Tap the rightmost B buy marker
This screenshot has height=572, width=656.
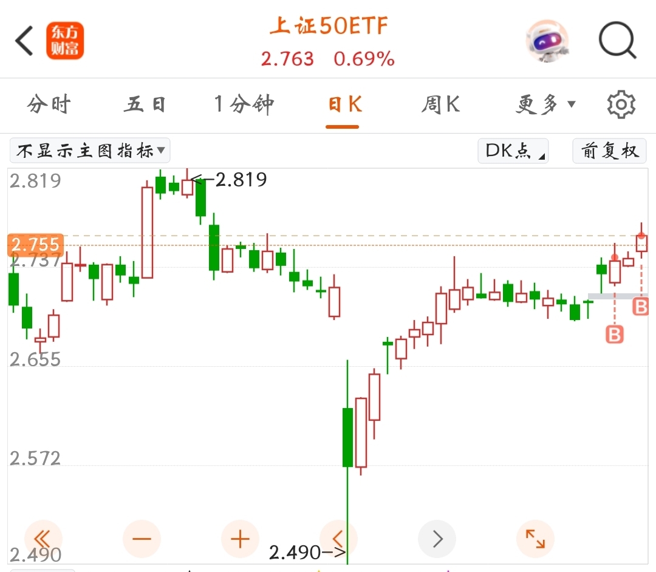tap(641, 307)
